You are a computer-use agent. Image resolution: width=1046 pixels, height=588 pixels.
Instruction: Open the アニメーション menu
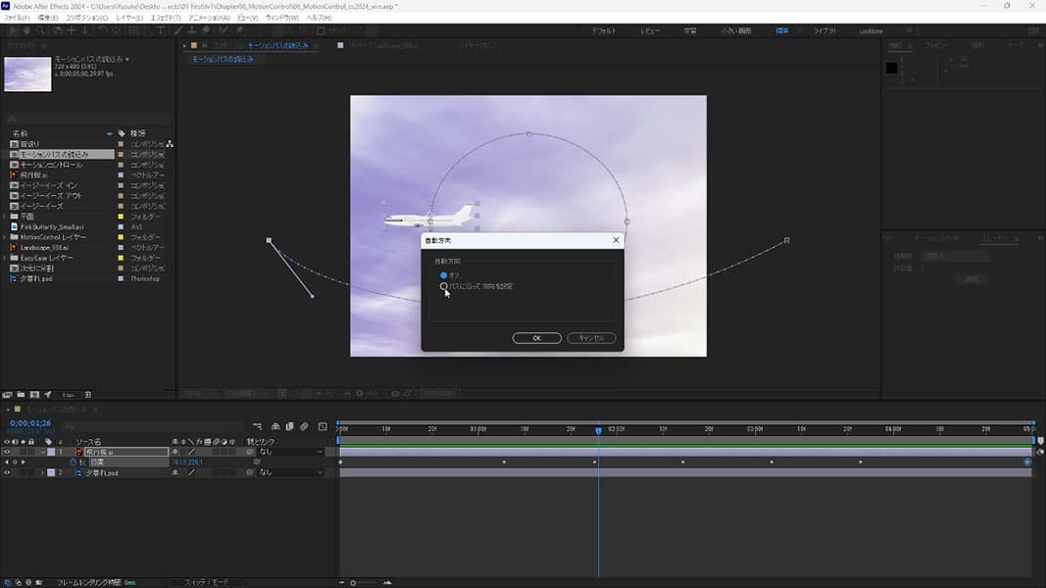(209, 18)
